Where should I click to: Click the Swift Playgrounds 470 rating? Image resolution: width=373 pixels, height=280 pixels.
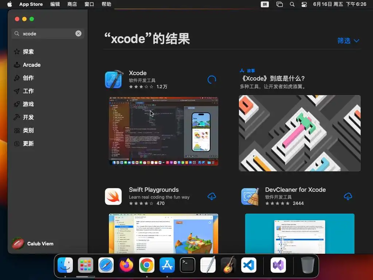point(161,203)
